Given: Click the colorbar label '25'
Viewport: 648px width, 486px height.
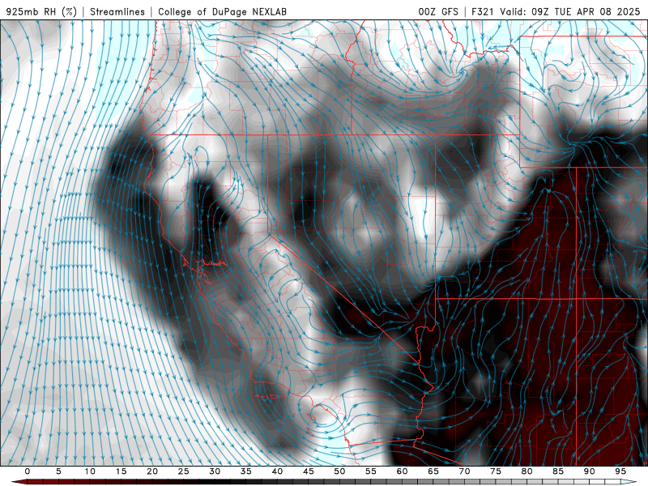Looking at the screenshot, I should point(184,471).
